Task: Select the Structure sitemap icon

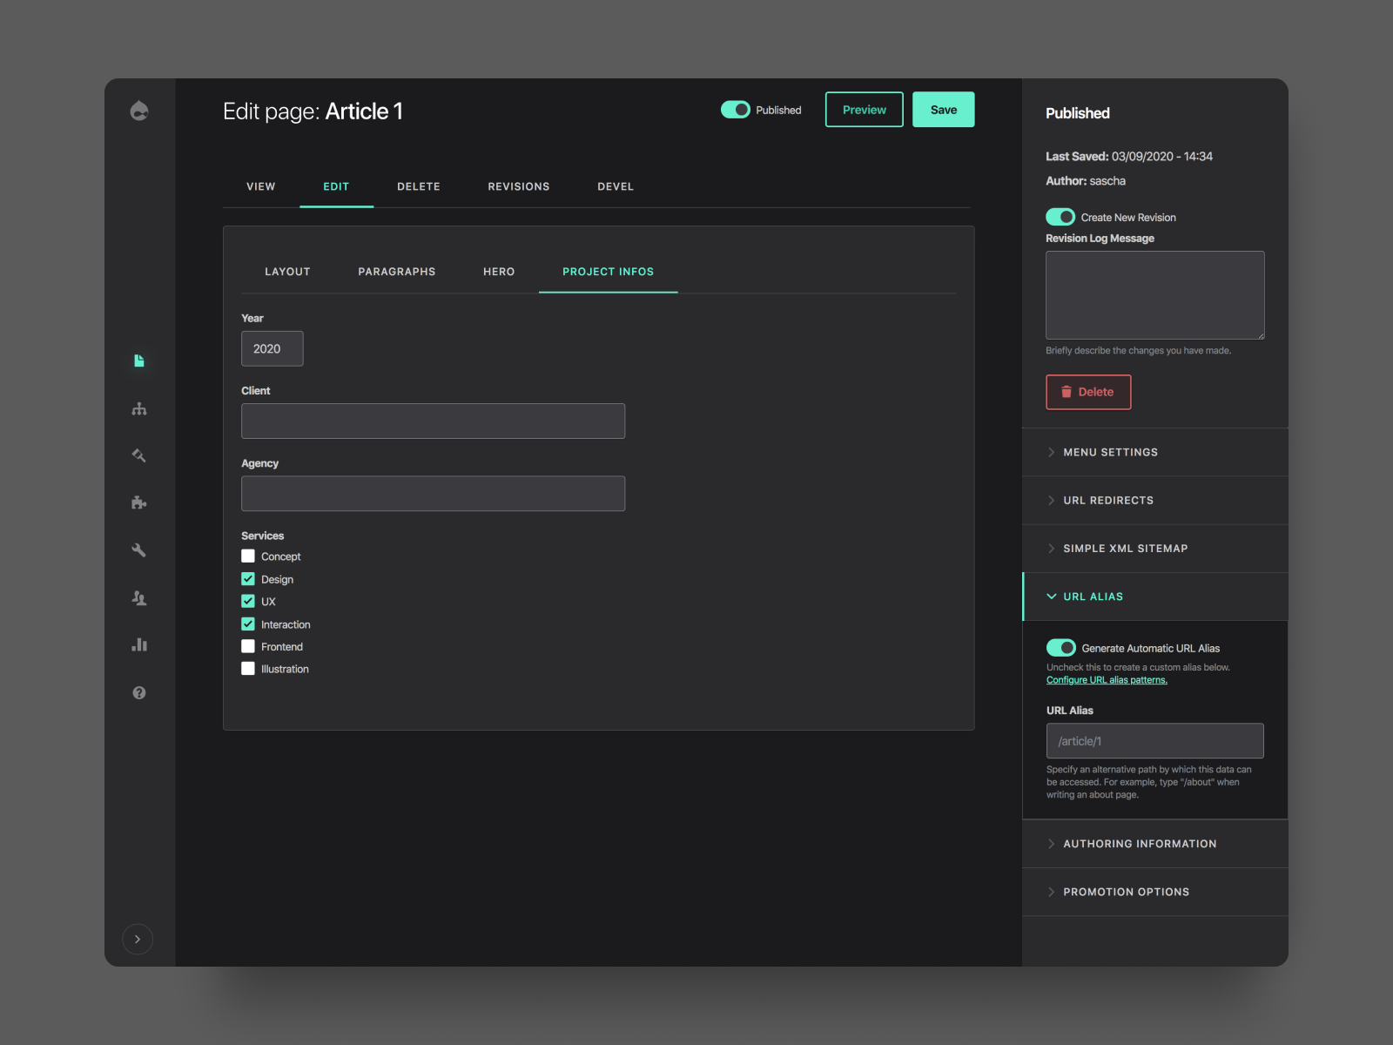Action: pyautogui.click(x=139, y=408)
